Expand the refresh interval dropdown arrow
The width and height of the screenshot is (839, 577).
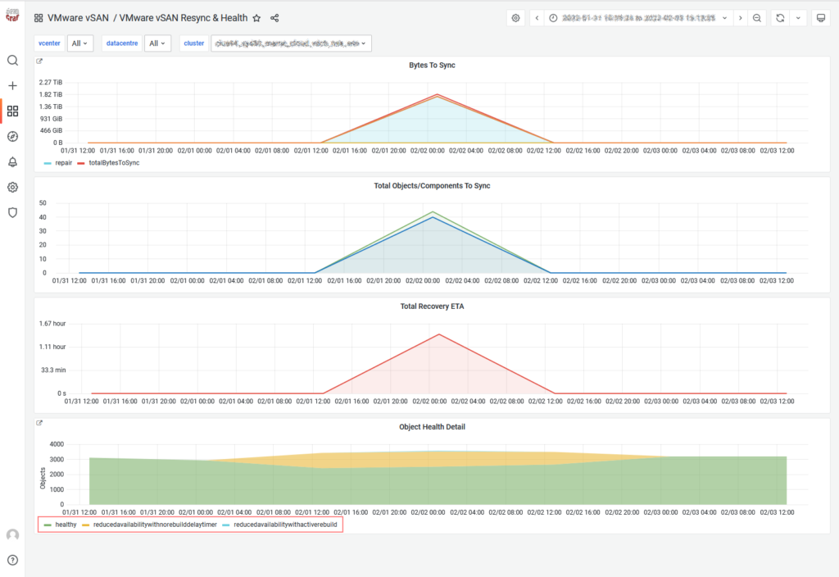pos(799,16)
